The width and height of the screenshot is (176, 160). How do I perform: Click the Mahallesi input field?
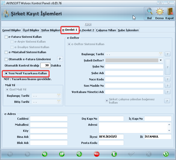pos(49,124)
